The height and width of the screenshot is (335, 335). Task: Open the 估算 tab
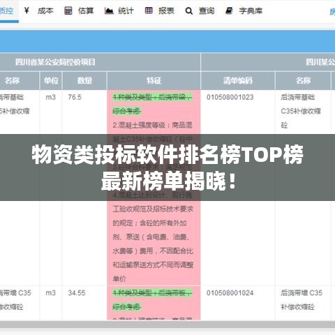click(x=86, y=10)
